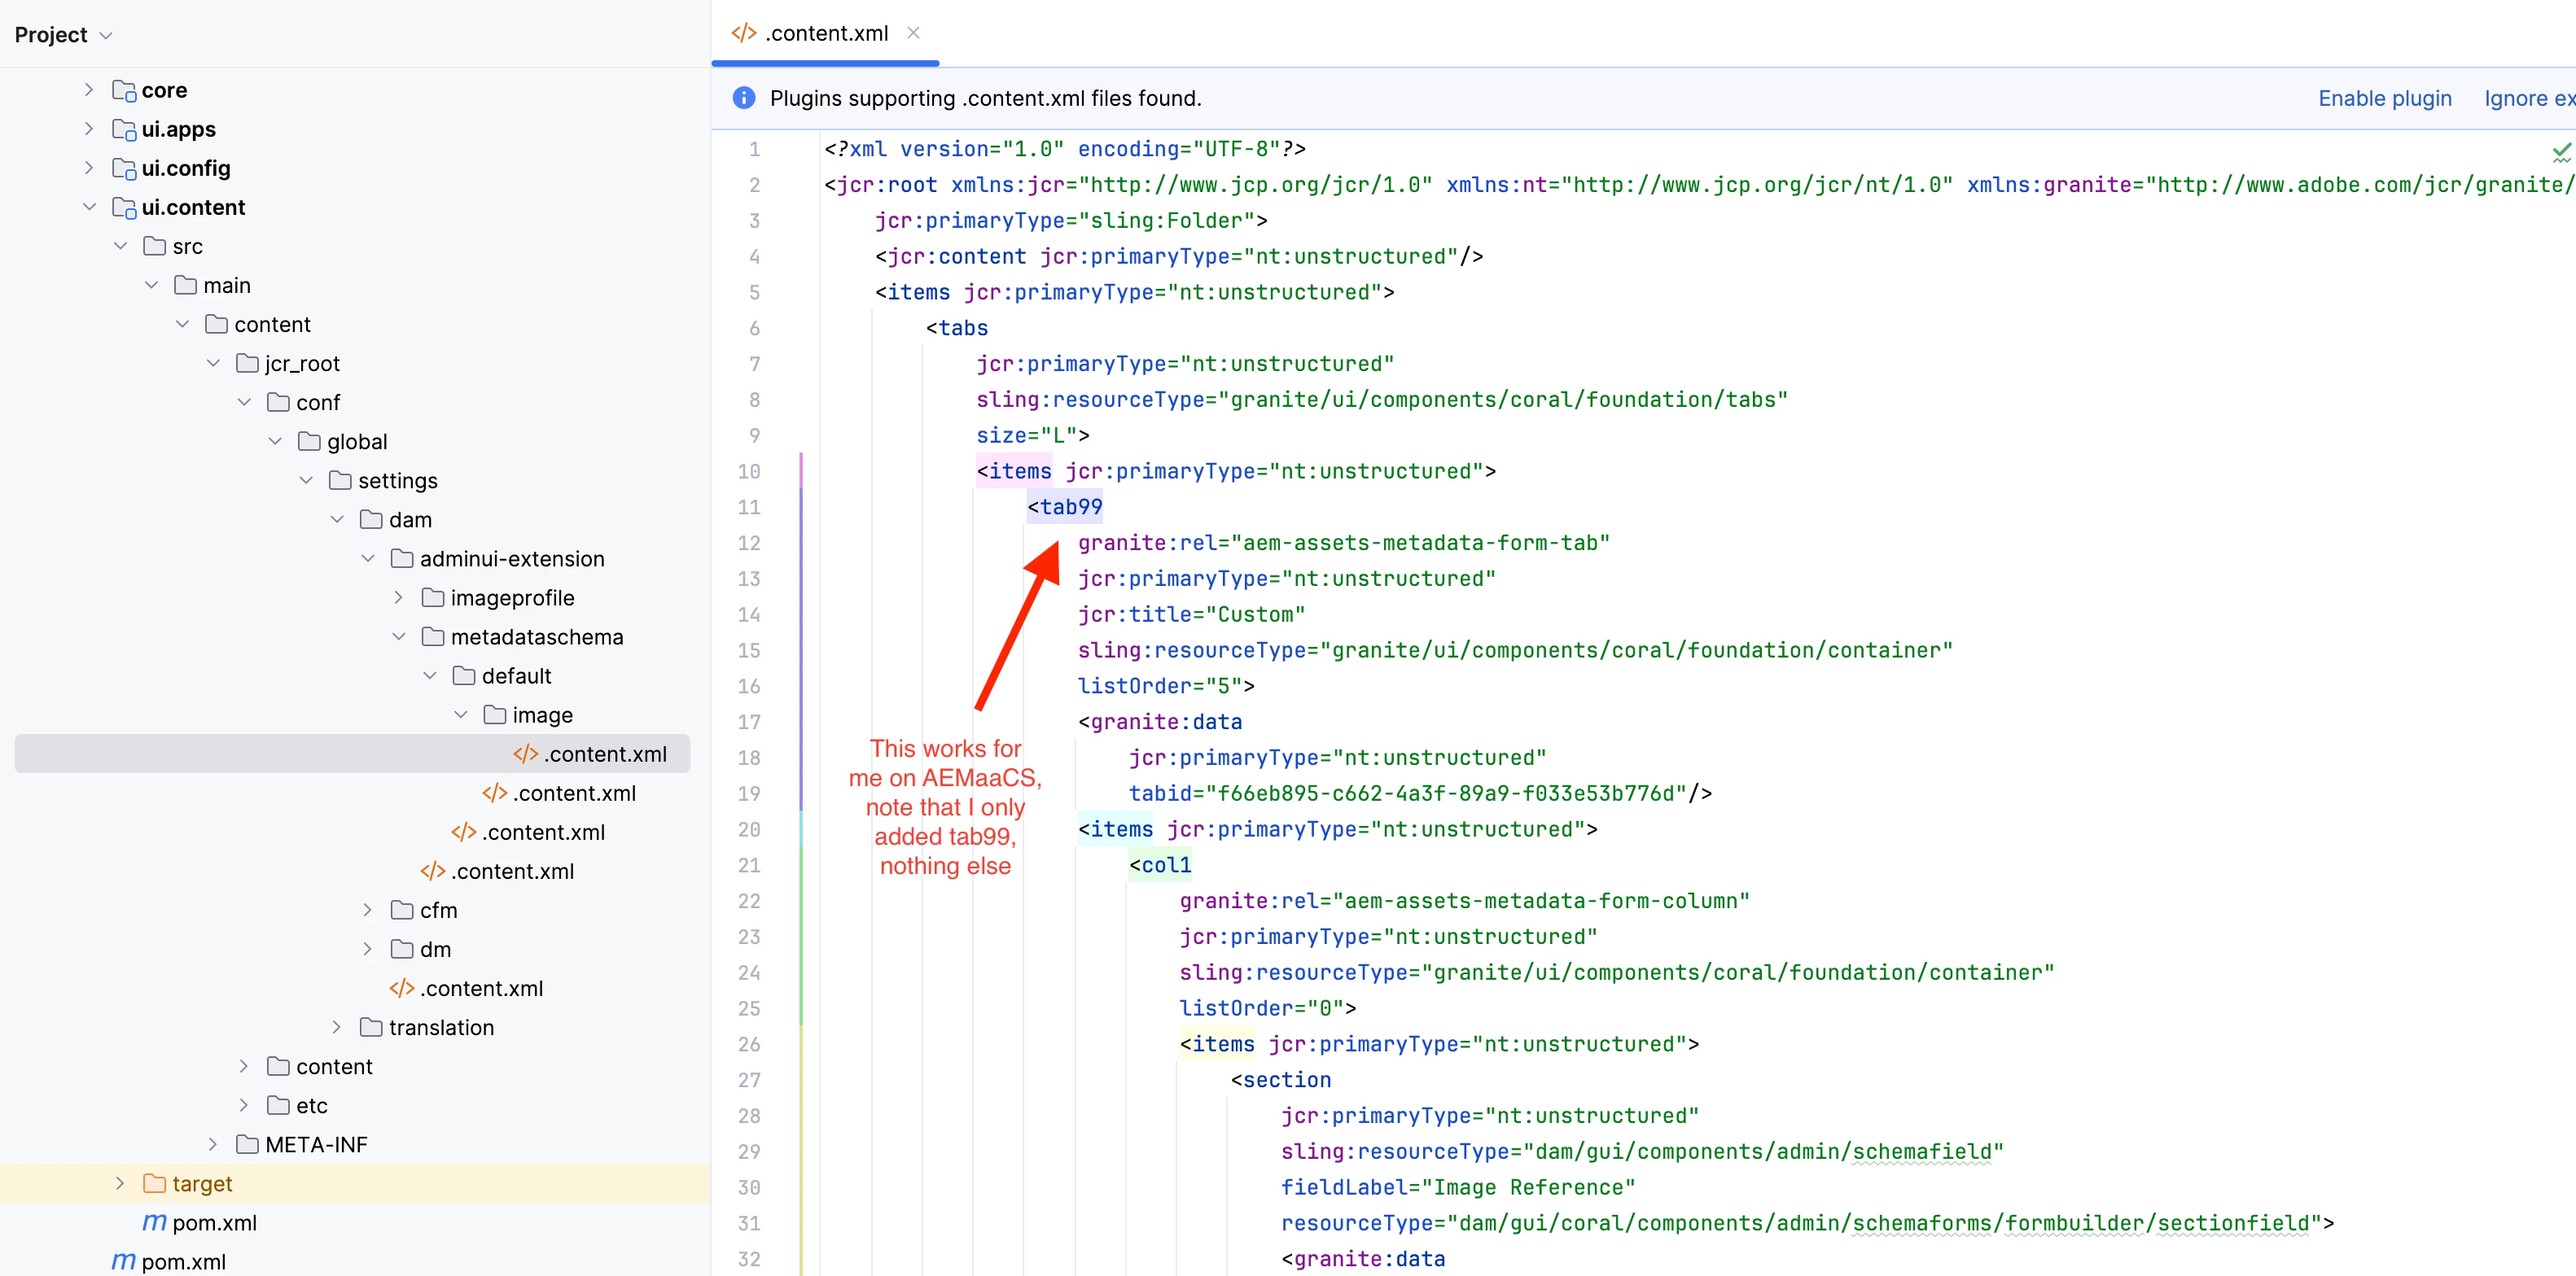Expand the ui.apps module
The height and width of the screenshot is (1276, 2576).
click(89, 129)
